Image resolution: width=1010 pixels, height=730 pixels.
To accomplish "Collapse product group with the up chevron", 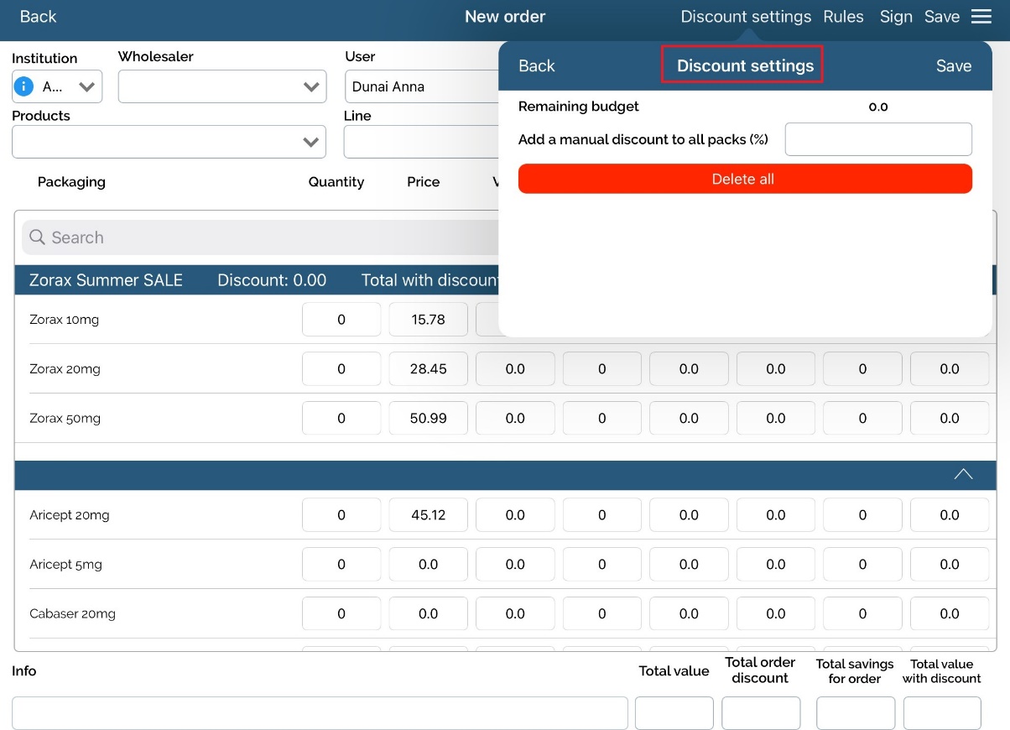I will pyautogui.click(x=963, y=474).
